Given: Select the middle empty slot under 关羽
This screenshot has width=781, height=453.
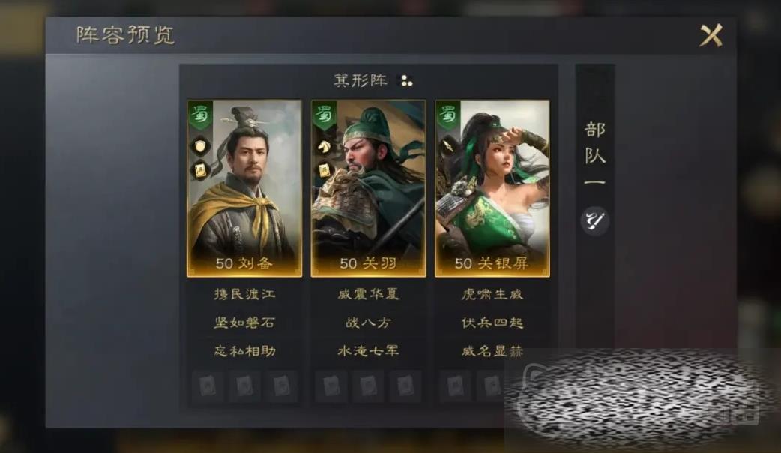Looking at the screenshot, I should [368, 386].
